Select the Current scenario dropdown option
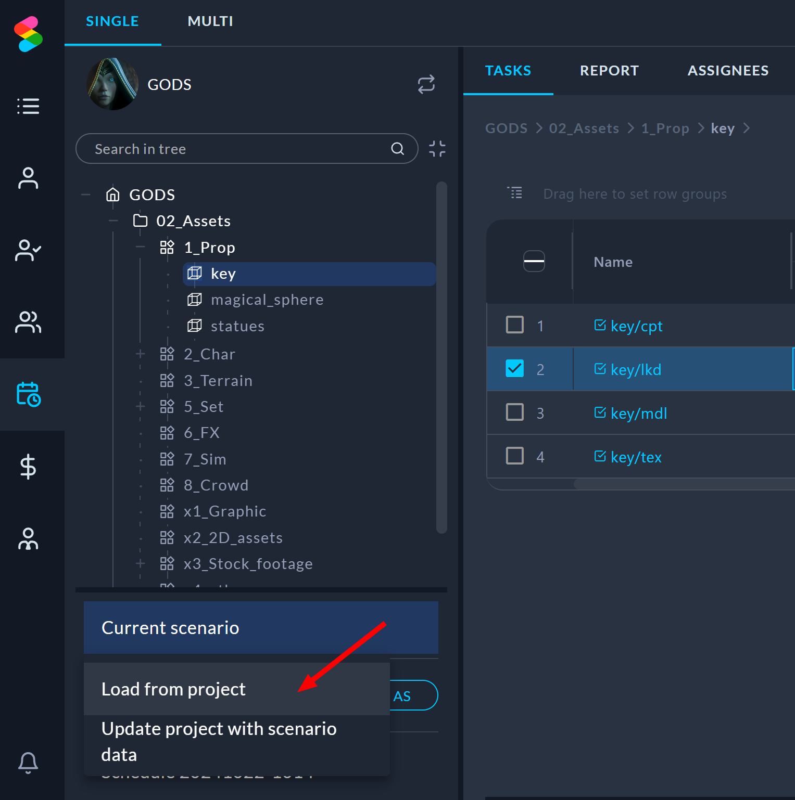The height and width of the screenshot is (800, 795). tap(261, 628)
